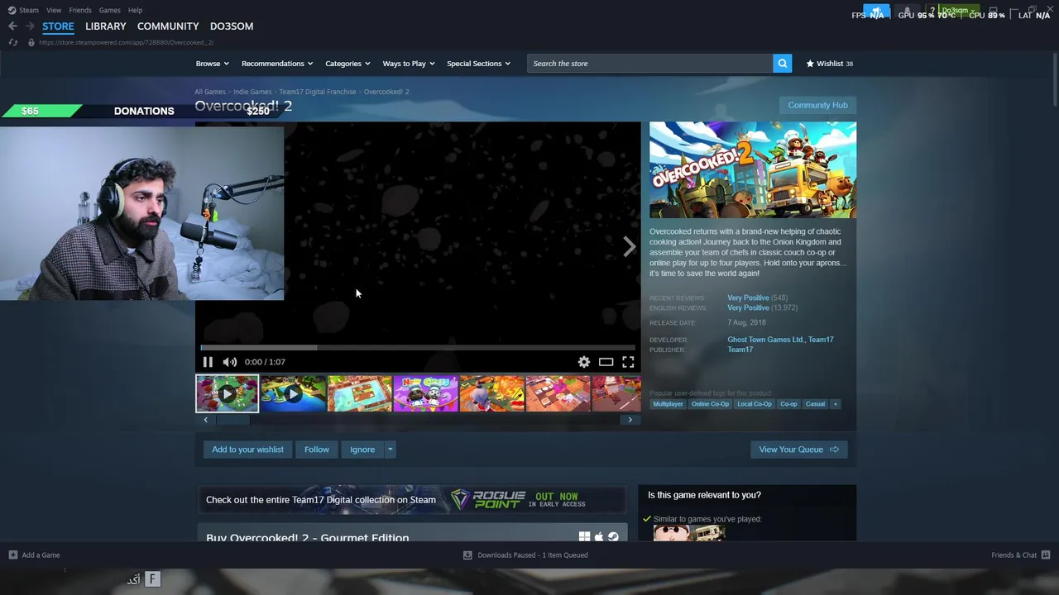Open the Rogue Point Team17 collection banner

411,500
